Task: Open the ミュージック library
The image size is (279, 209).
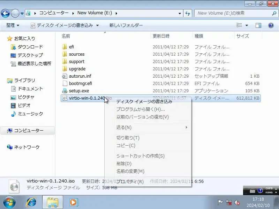Action: coord(27,114)
